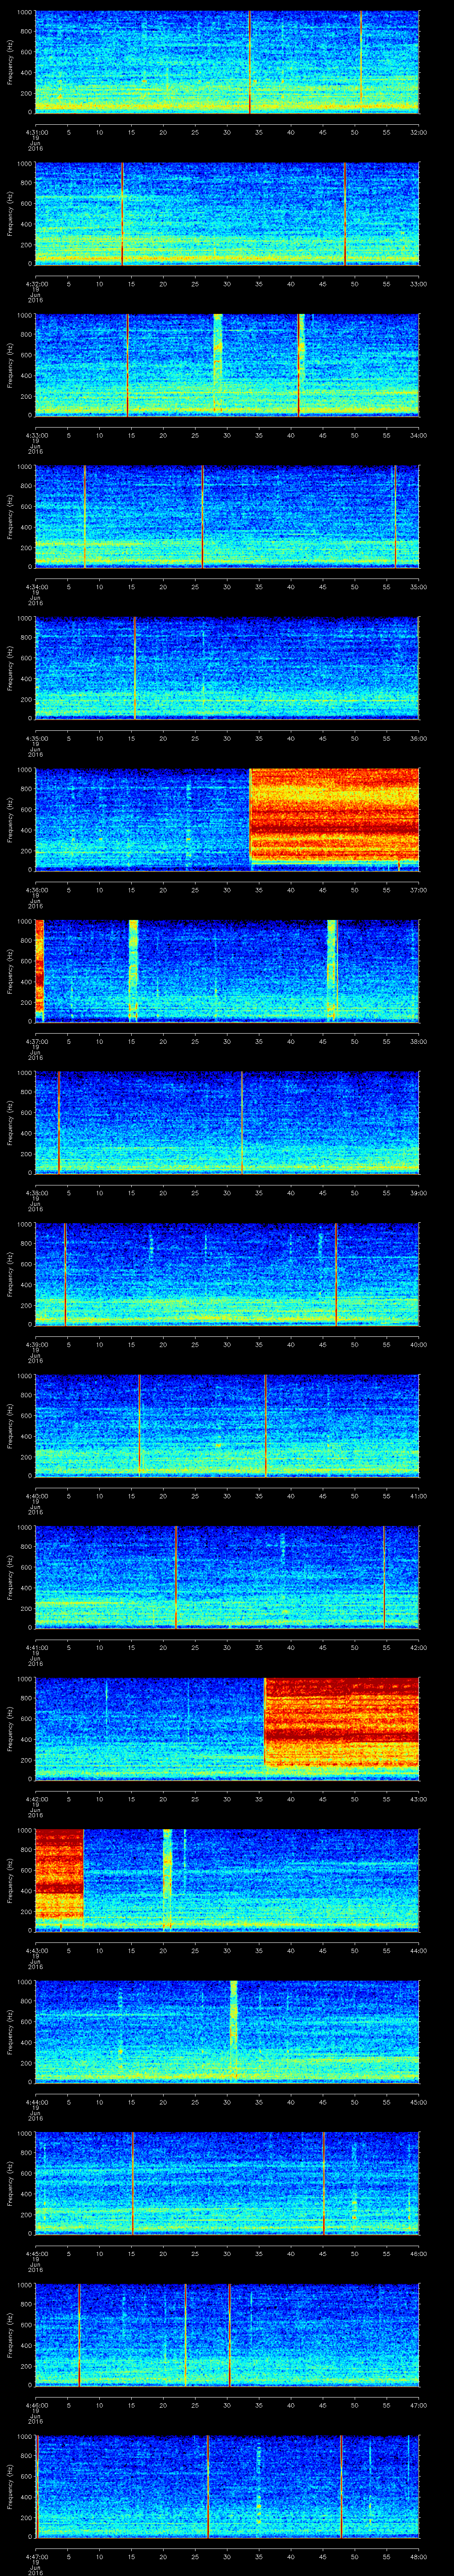Select the red line near 33 seconds in the 4:31:00 spectrogram
The image size is (454, 2576).
(x=250, y=62)
